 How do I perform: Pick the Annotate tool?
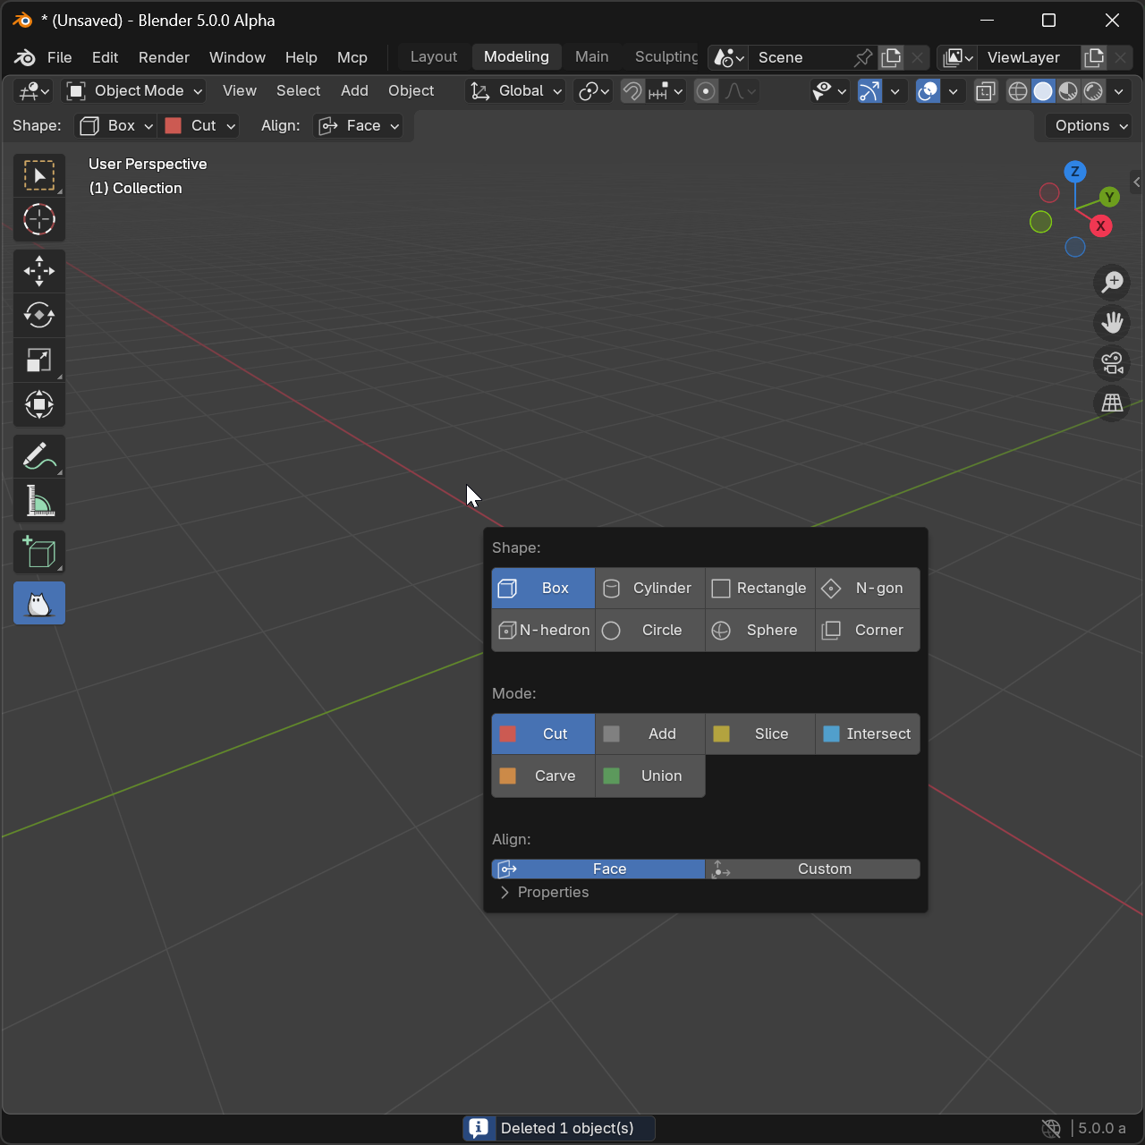tap(38, 456)
